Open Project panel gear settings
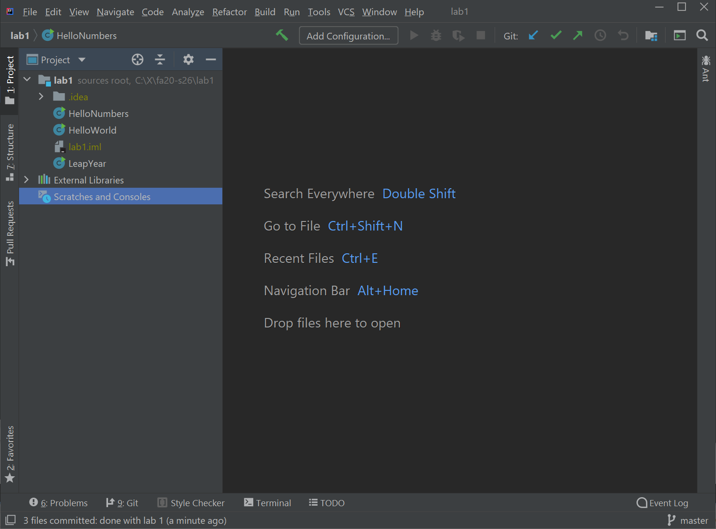Viewport: 716px width, 529px height. coord(189,59)
